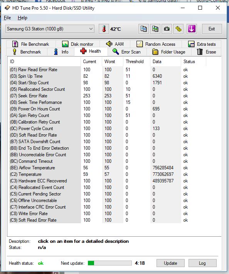Select the (C6) Offline Uncorrectable row
The height and width of the screenshot is (274, 229).
tap(108, 200)
